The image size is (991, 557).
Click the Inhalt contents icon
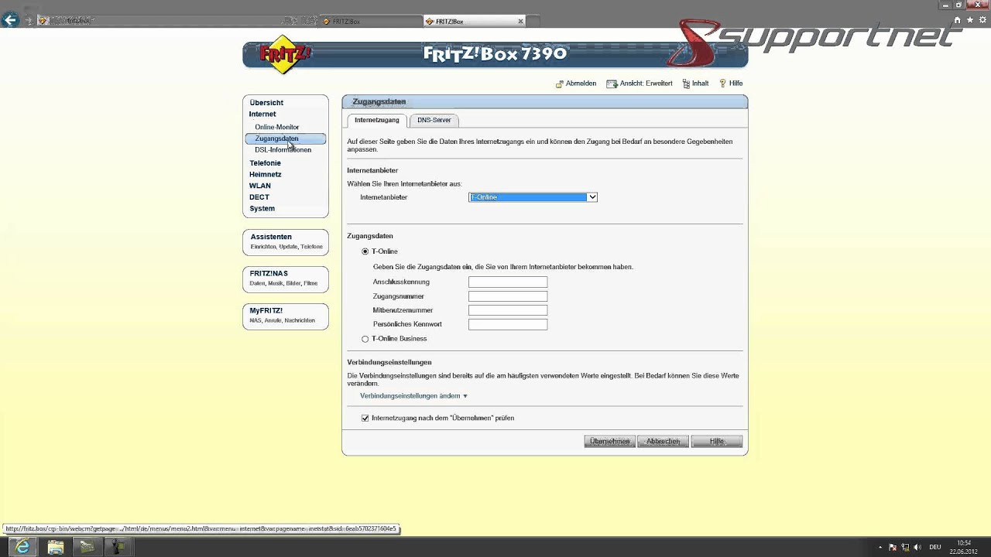tap(686, 84)
